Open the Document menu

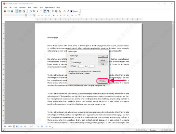(22, 7)
